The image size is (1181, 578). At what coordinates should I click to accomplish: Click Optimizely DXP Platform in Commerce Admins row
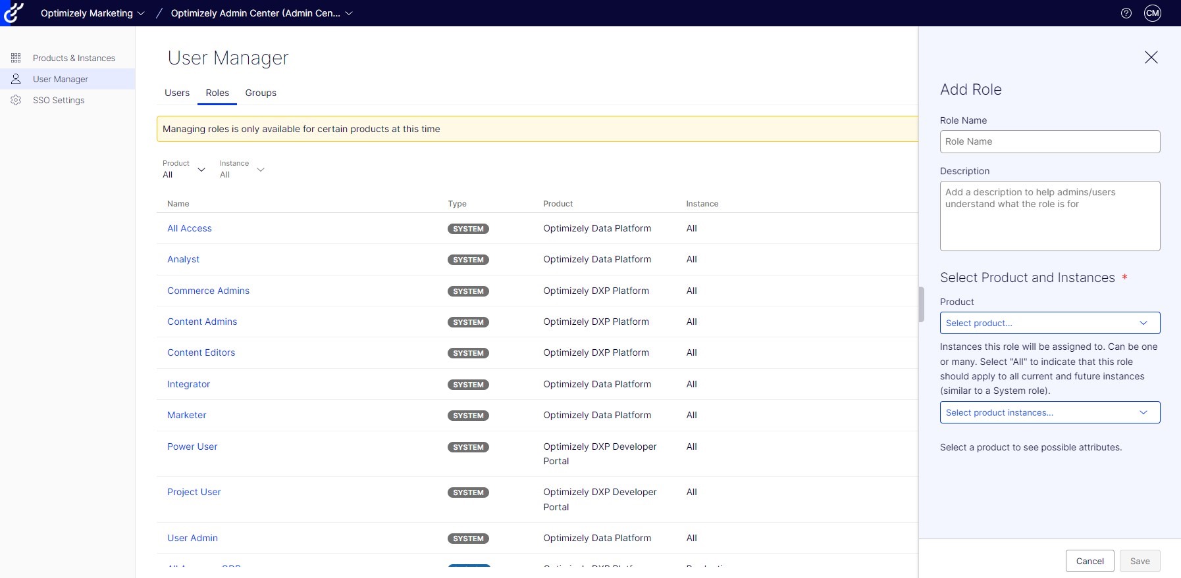point(596,291)
